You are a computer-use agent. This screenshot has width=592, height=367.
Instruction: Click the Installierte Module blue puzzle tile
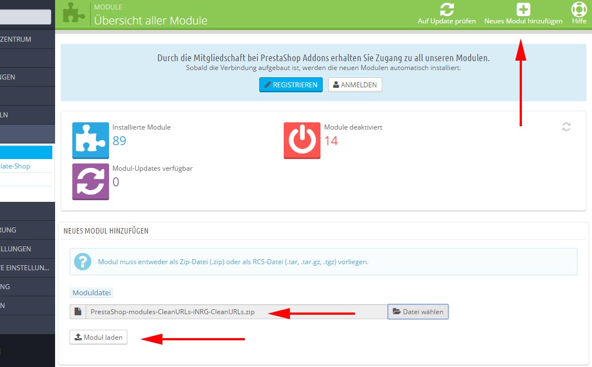[x=91, y=140]
